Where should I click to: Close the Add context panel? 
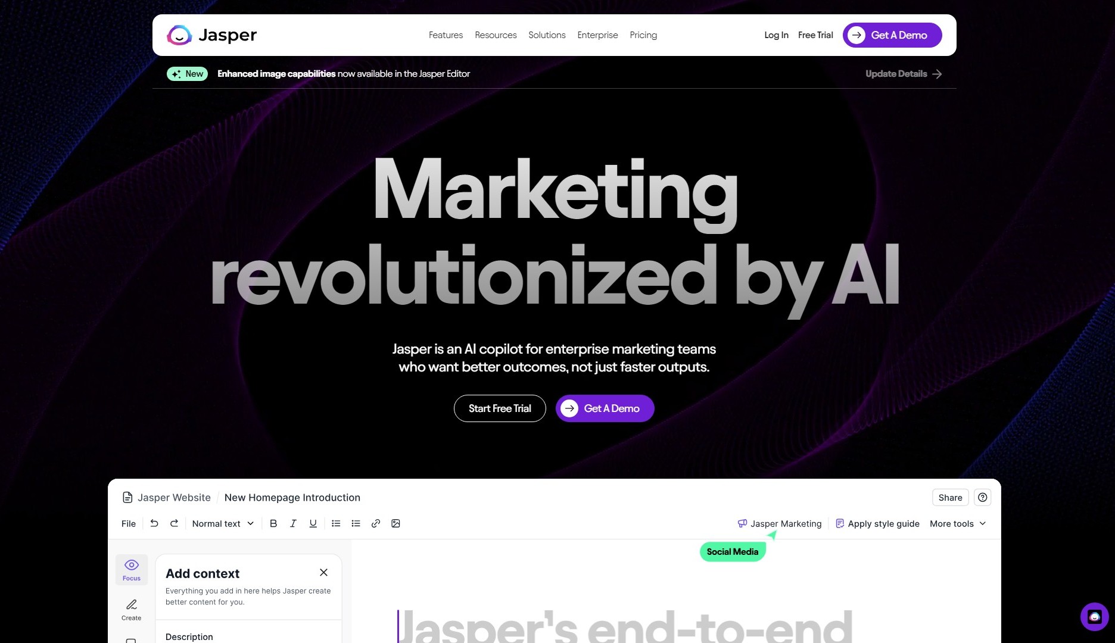(323, 572)
